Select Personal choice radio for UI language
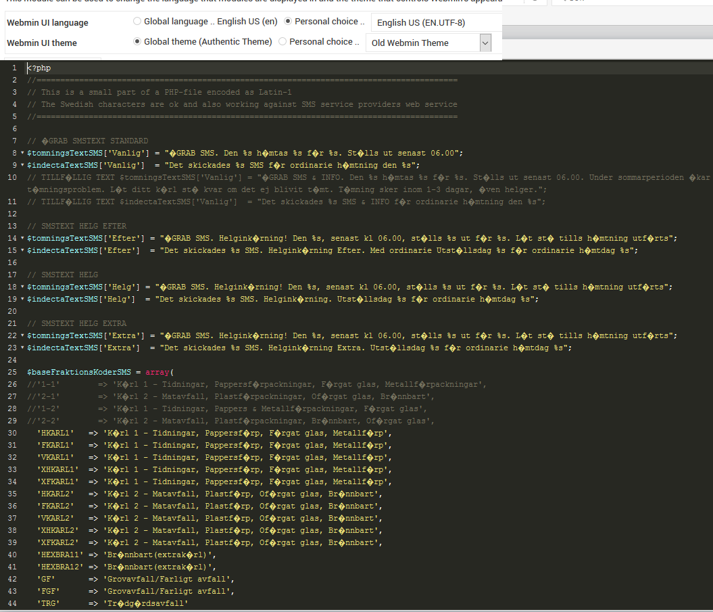The height and width of the screenshot is (612, 713). click(x=288, y=22)
